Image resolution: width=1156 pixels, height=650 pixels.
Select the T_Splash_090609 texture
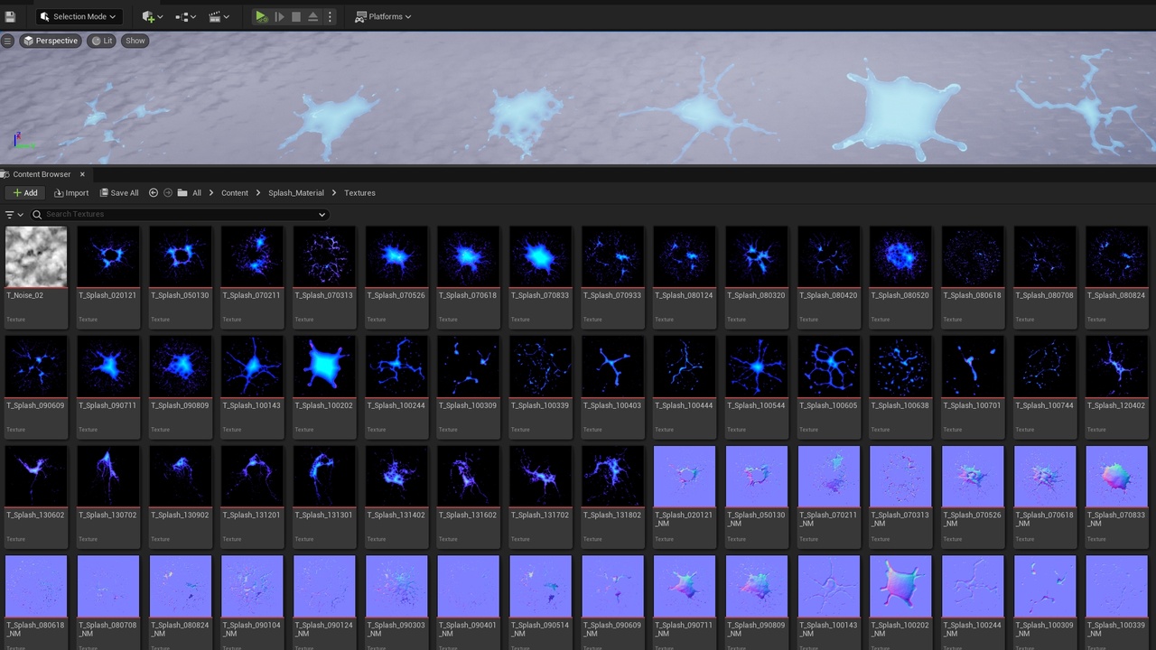(36, 367)
